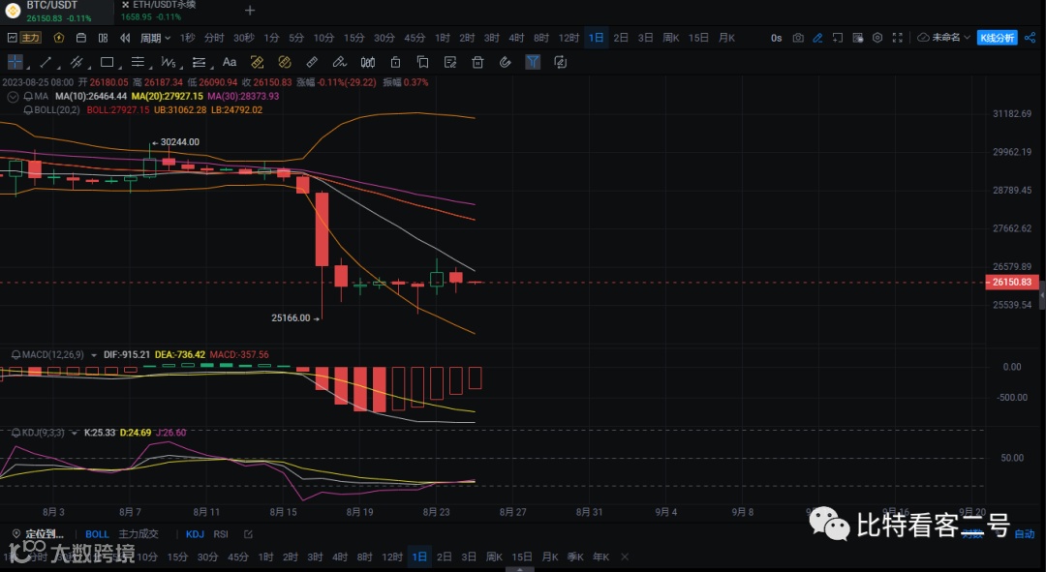Take a chart screenshot with camera icon
Image resolution: width=1046 pixels, height=572 pixels.
[x=798, y=38]
